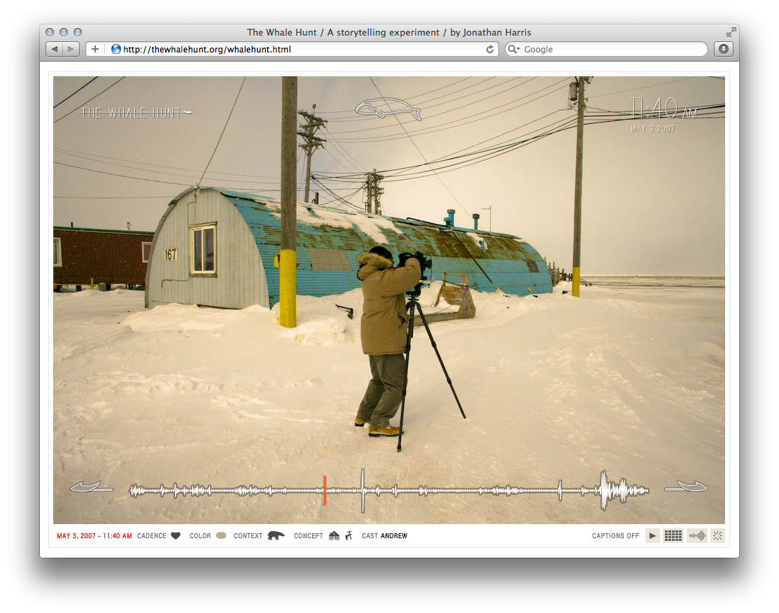This screenshot has height=613, width=779.
Task: Reload the page with the refresh icon
Action: pyautogui.click(x=491, y=50)
